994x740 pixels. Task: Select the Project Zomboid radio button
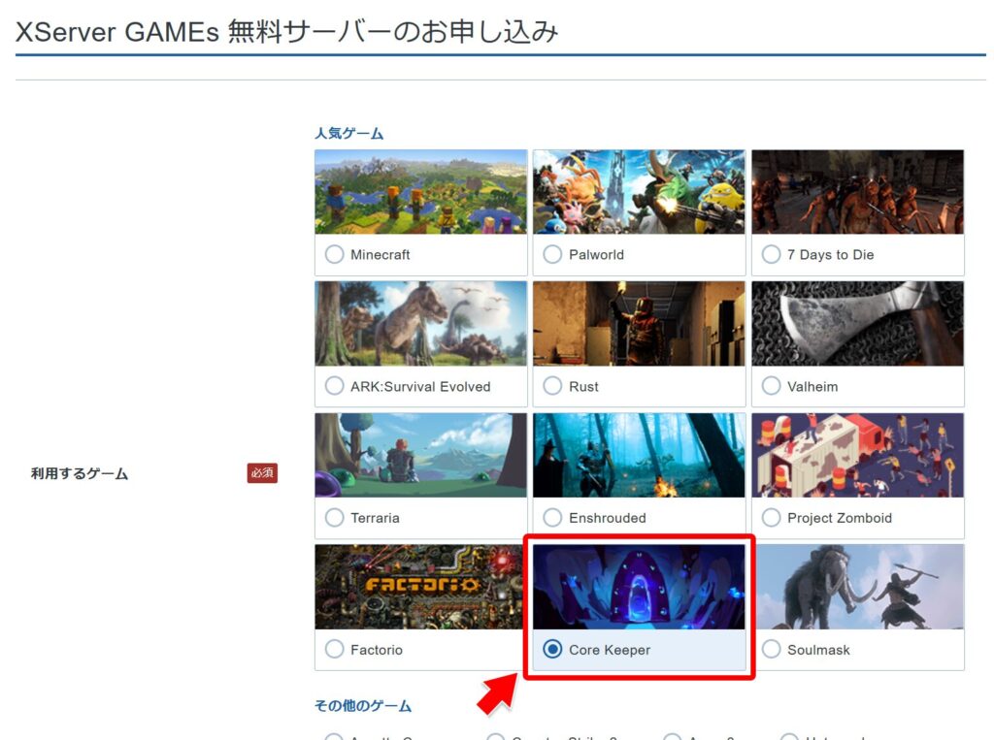771,518
